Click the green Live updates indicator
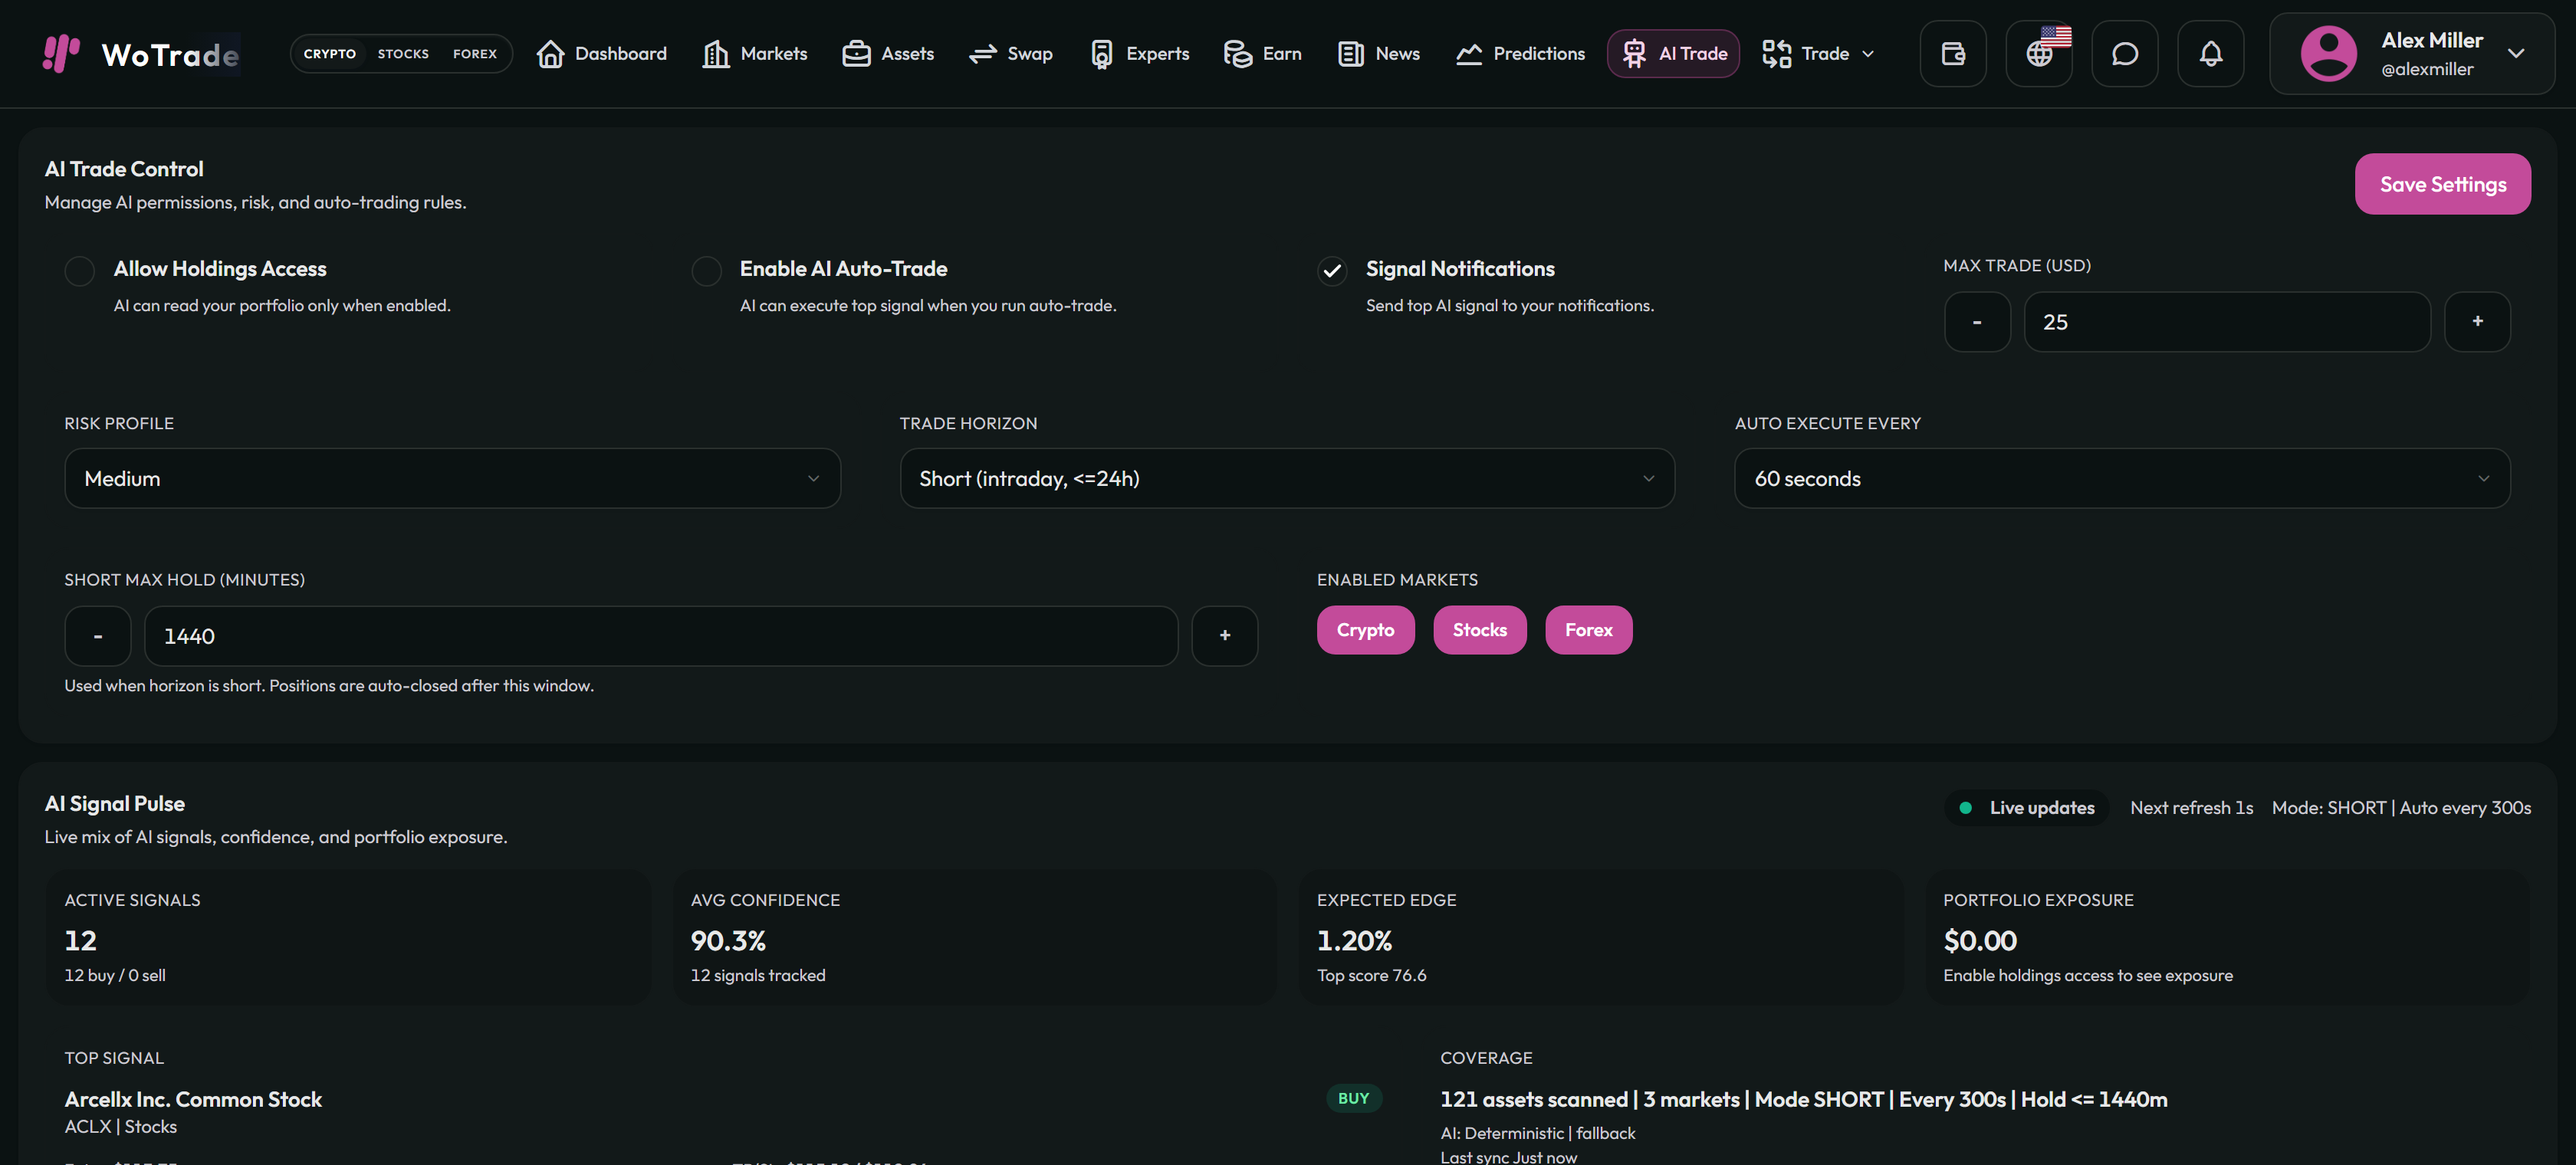The image size is (2576, 1165). pyautogui.click(x=1966, y=808)
